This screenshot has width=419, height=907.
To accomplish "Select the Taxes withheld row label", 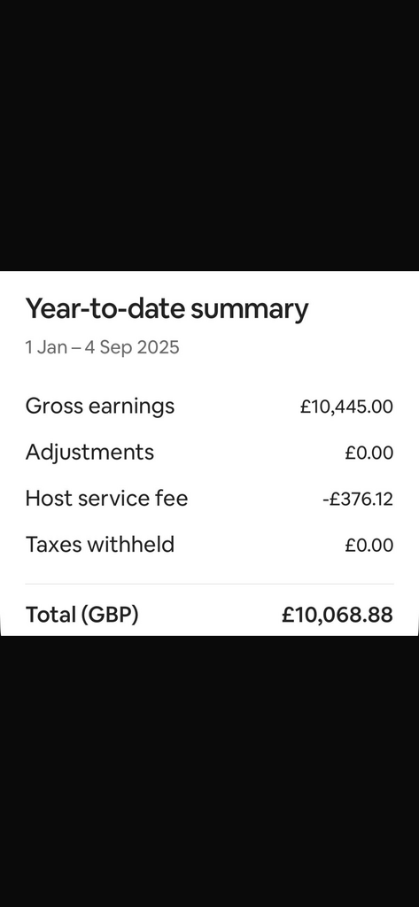I will [99, 545].
